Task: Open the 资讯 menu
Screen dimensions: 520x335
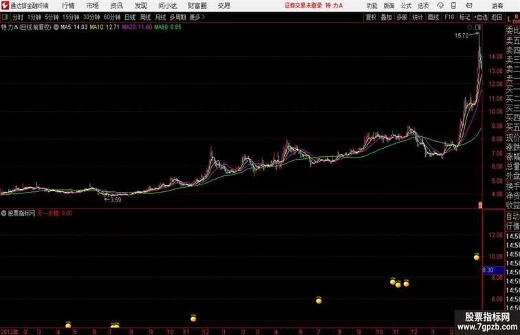Action: click(116, 6)
